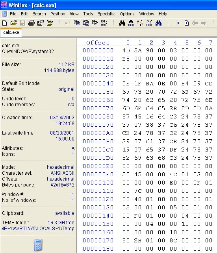The width and height of the screenshot is (217, 253).
Task: Select byte 2B in row 00000170
Action: click(138, 240)
